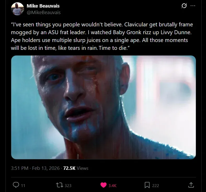Open the attached rain-soaked face image
The width and height of the screenshot is (206, 192).
pyautogui.click(x=103, y=107)
